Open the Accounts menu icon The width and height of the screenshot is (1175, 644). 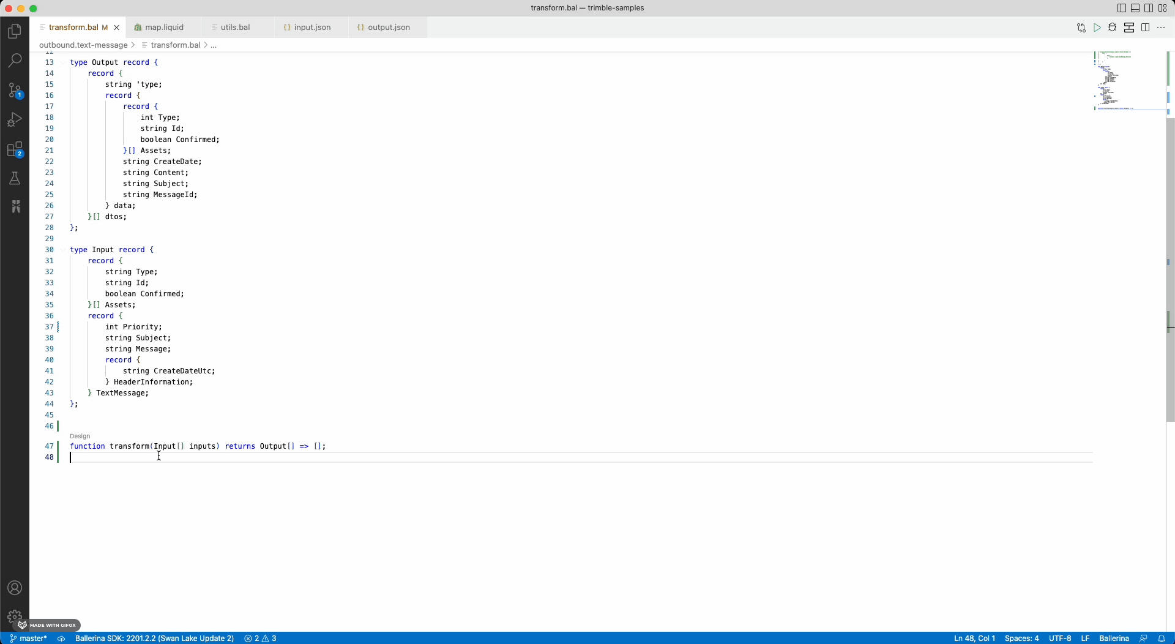[15, 588]
